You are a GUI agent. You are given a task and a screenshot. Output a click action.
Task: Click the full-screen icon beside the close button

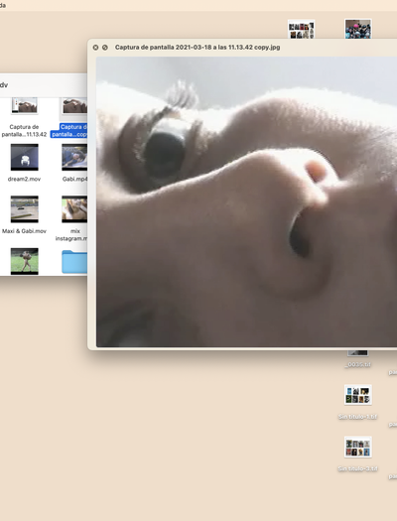click(x=105, y=48)
